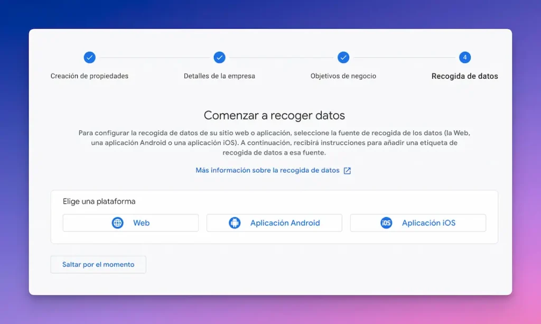
Task: Choose the Web platform text label
Action: coord(141,223)
